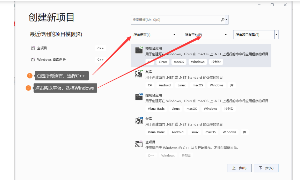
Task: Click the search magnifier icon
Action: [223, 20]
